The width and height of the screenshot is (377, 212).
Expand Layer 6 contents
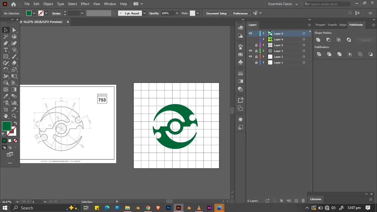[264, 34]
